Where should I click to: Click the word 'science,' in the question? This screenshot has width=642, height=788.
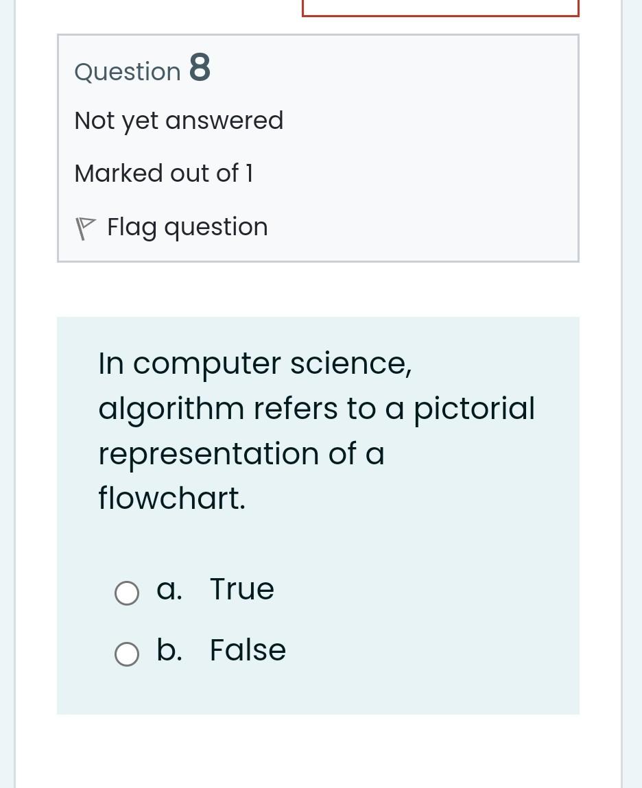350,363
